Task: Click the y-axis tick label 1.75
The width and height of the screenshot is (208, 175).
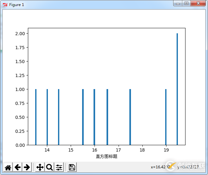Action: 20,48
